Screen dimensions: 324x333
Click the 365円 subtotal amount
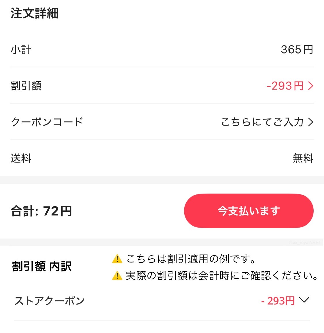click(x=297, y=50)
